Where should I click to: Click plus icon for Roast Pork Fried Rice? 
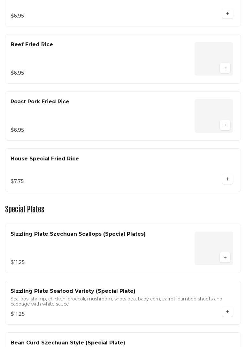(x=225, y=125)
